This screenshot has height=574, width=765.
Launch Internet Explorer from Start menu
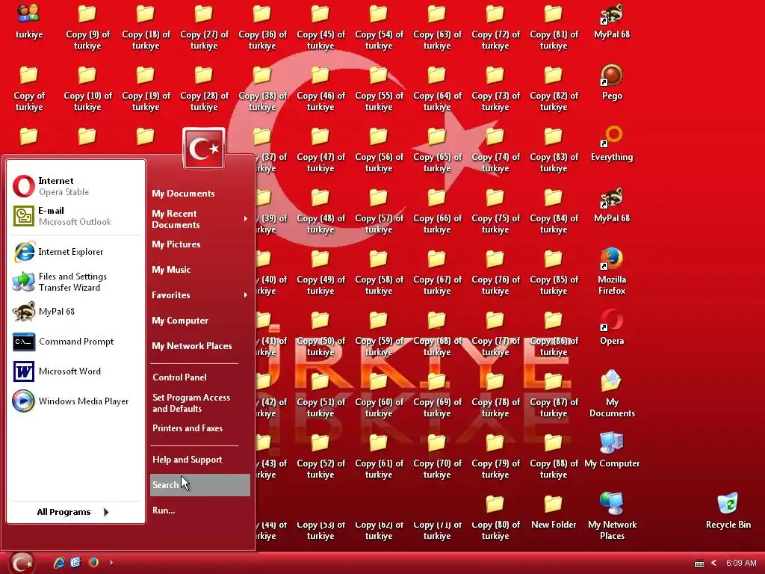pyautogui.click(x=75, y=252)
